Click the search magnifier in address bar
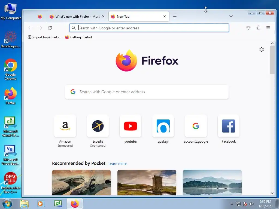The width and height of the screenshot is (279, 209). tap(73, 28)
